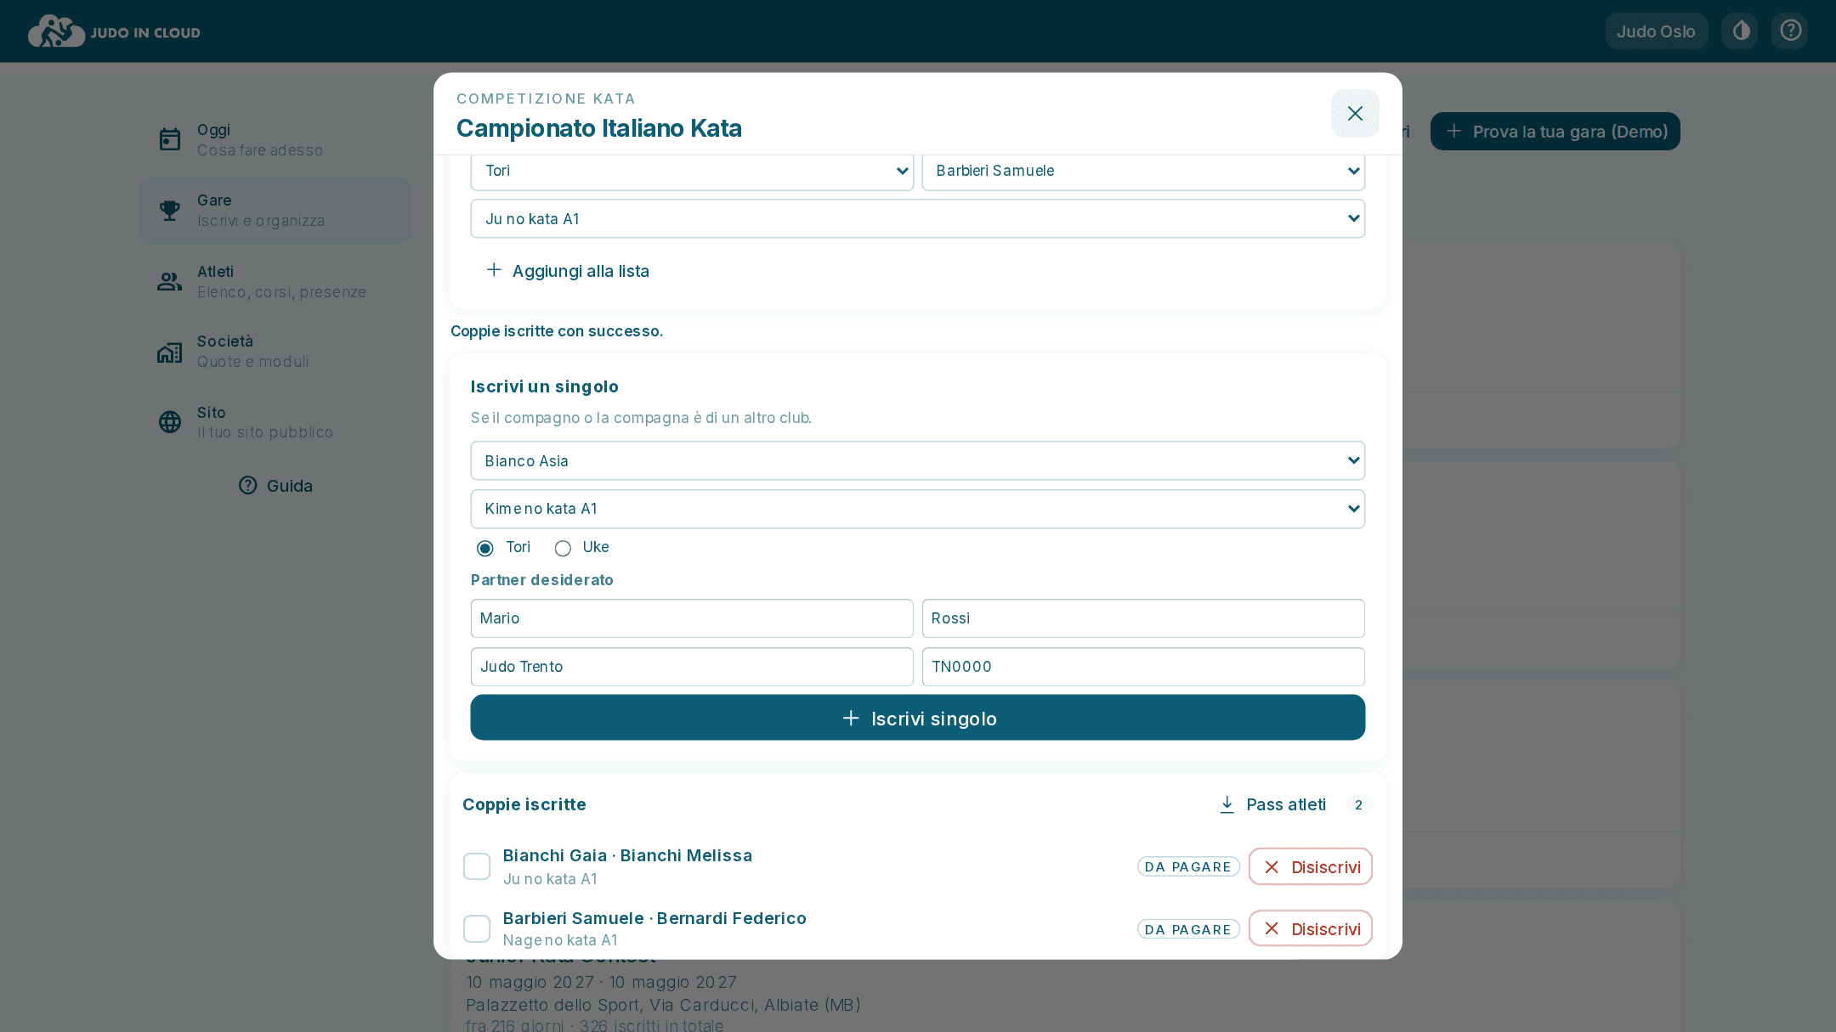
Task: Click the plus icon on Iscrivi singolo button
Action: [851, 719]
